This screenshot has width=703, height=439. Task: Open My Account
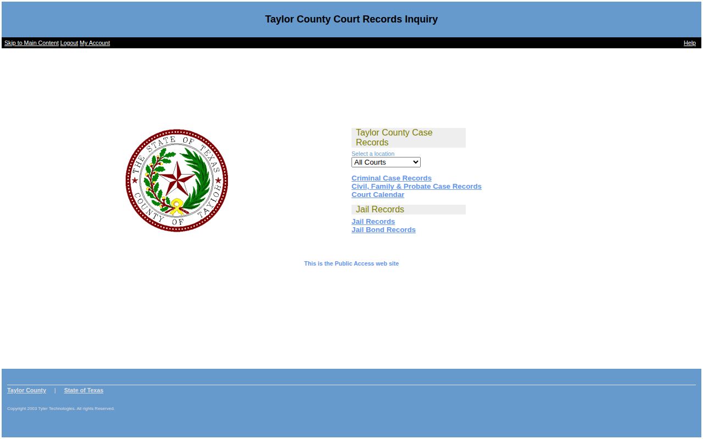[x=94, y=43]
